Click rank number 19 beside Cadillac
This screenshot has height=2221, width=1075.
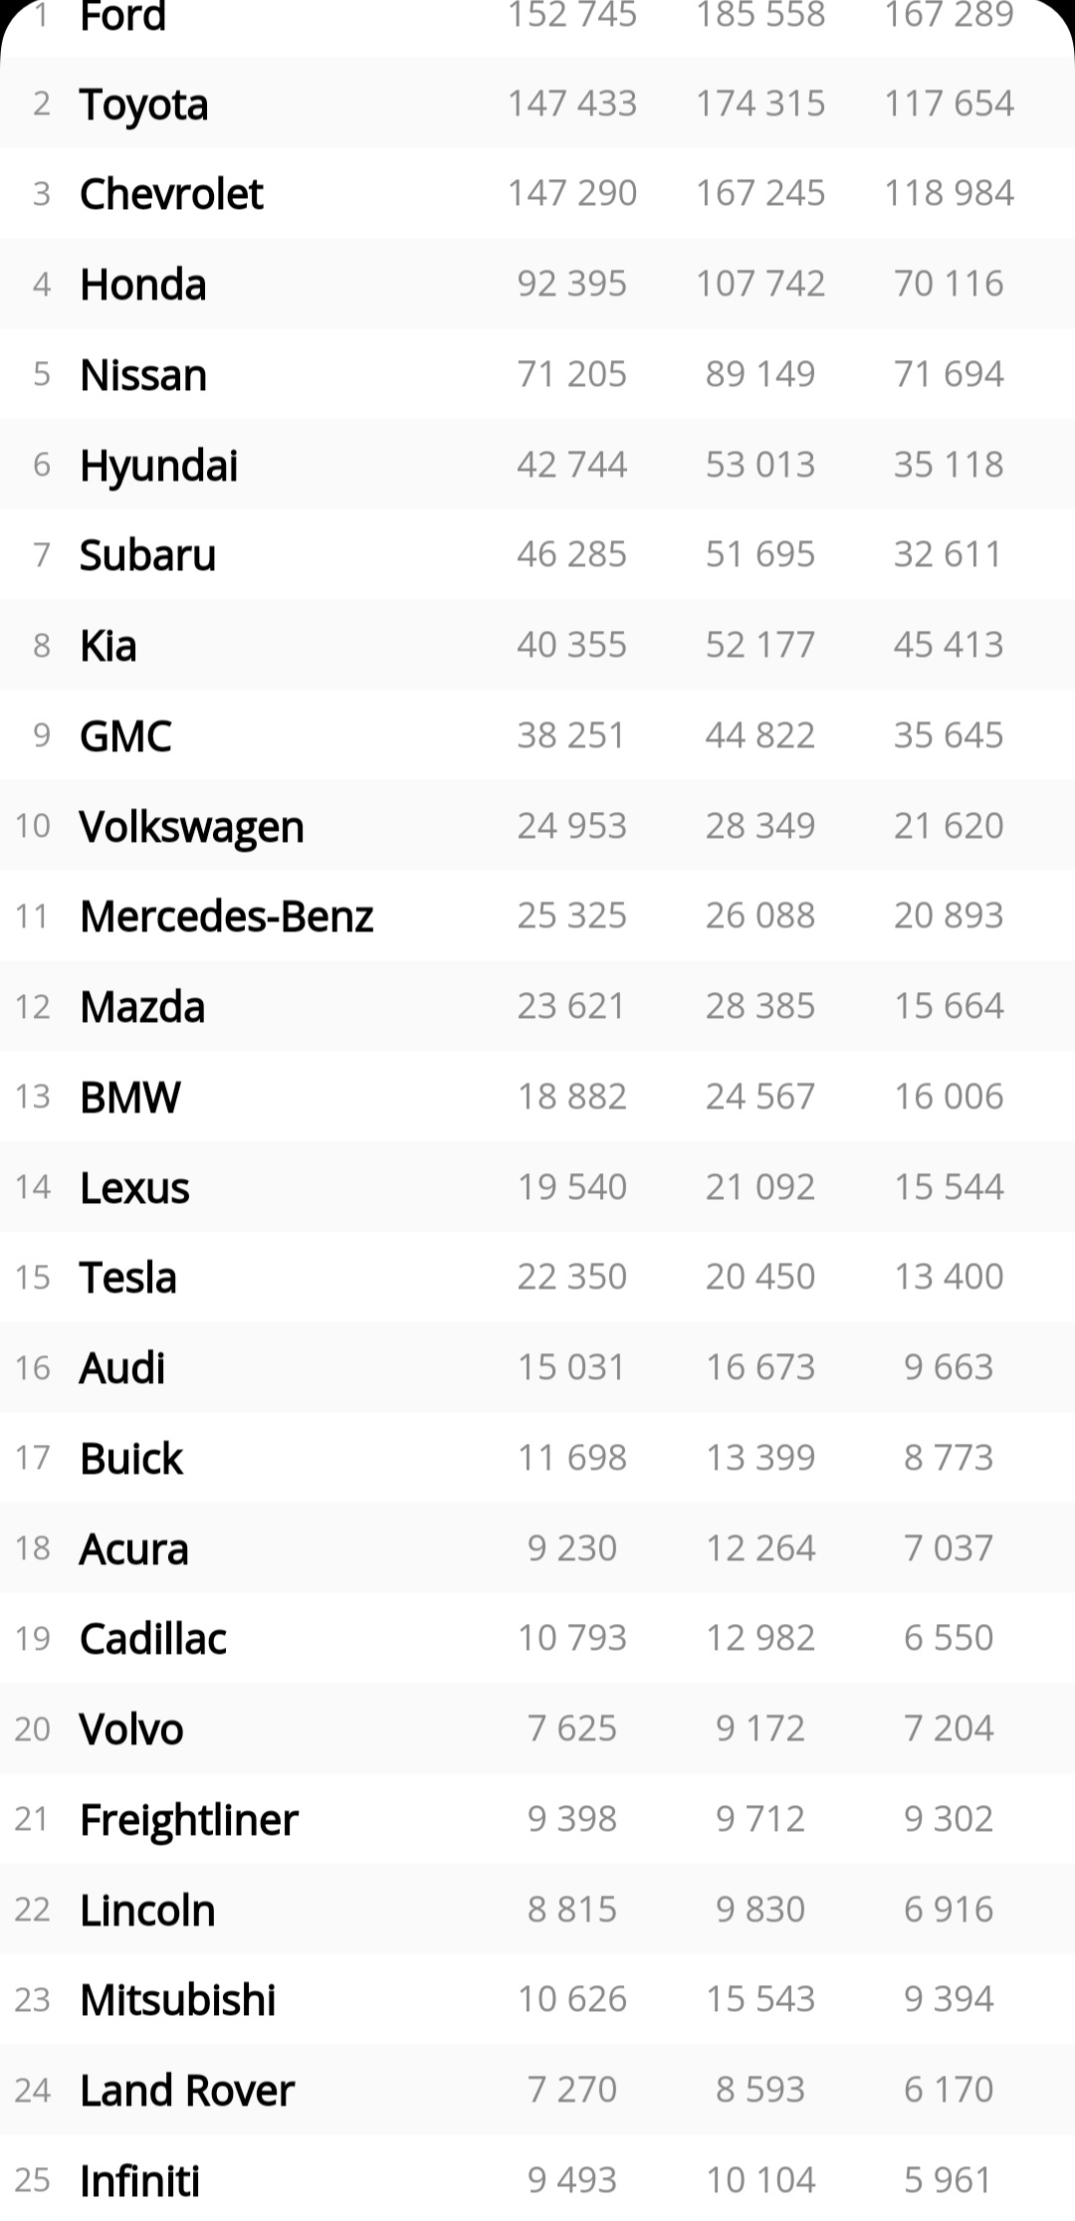tap(33, 1639)
